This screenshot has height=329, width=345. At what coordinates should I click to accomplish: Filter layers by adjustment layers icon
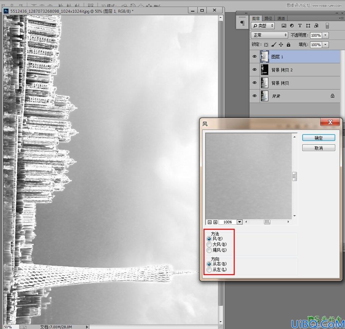(x=292, y=26)
